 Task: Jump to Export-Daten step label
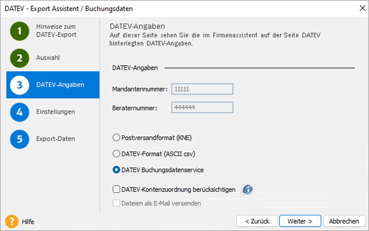click(55, 139)
